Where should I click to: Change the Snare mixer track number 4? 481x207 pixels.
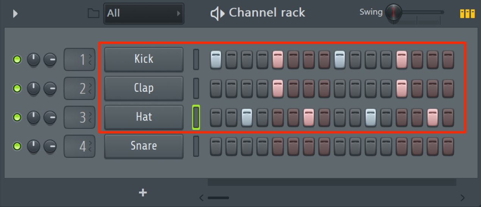point(80,146)
